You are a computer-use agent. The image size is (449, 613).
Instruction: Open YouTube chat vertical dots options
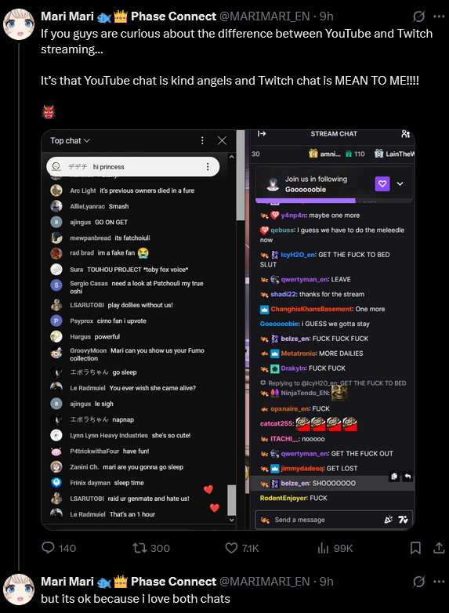click(x=202, y=141)
